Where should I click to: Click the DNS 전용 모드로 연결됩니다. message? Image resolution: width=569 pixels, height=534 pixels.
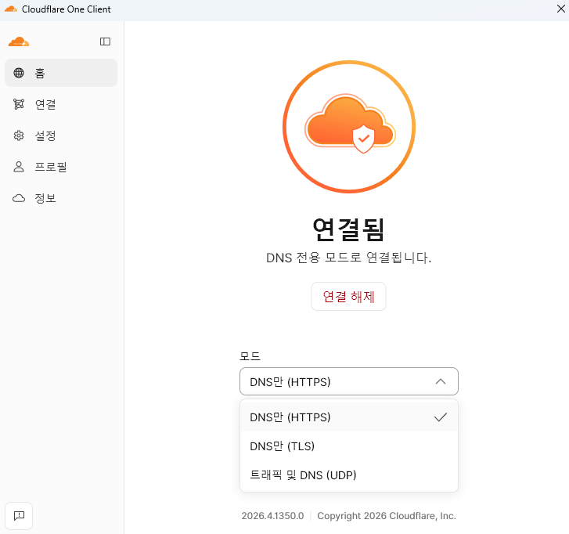pyautogui.click(x=349, y=258)
